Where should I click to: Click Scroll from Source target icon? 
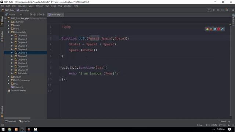[31, 15]
